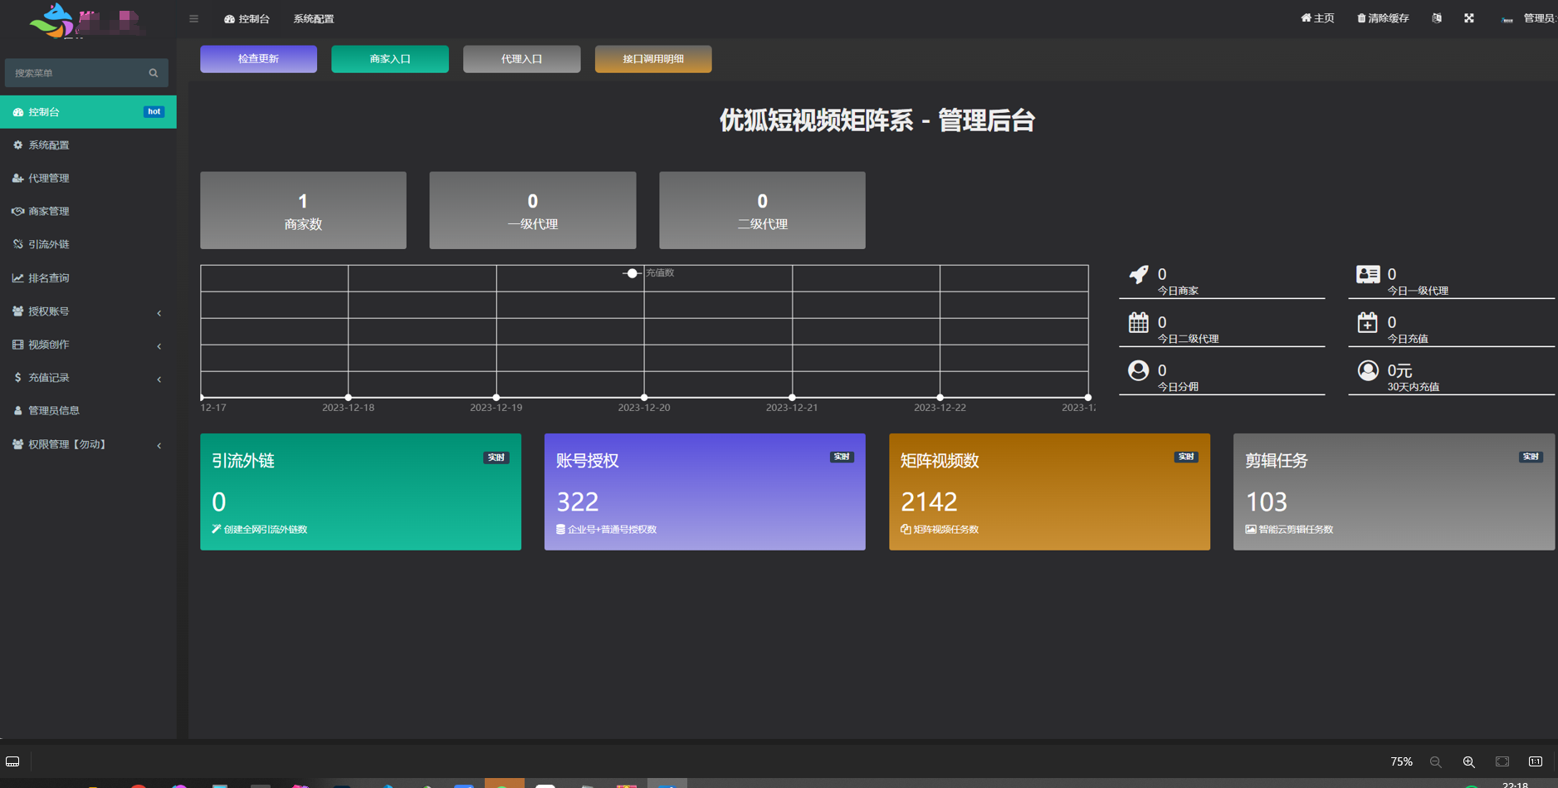Click the 322 count in 账号授权 card

point(578,502)
